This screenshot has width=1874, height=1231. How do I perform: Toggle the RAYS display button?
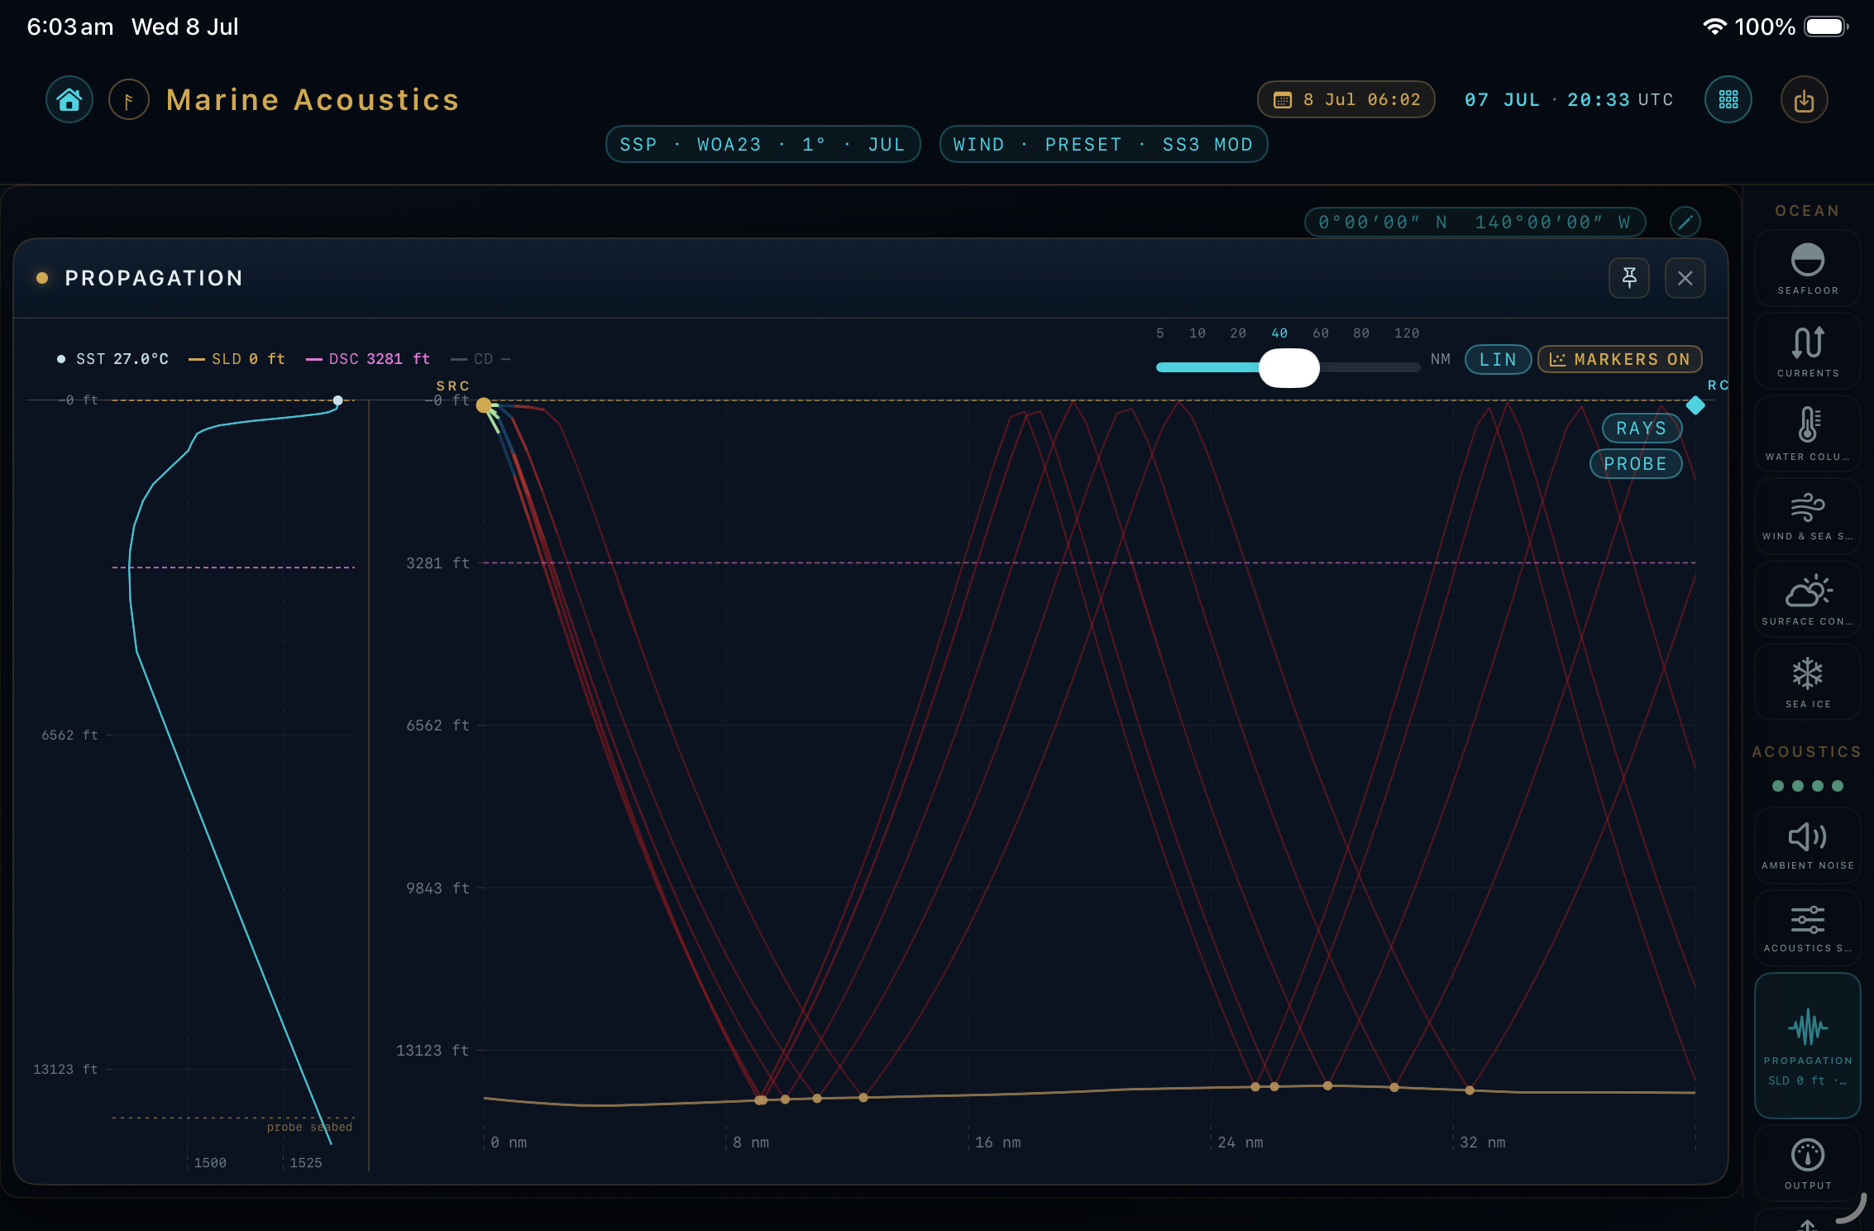(x=1642, y=429)
